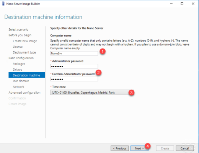Minimize the Nano Server Image Builder window

(x=171, y=4)
